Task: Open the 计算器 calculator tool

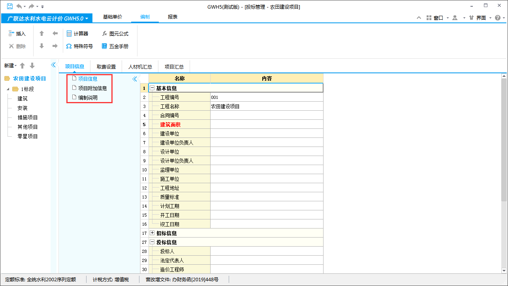Action: click(x=77, y=34)
